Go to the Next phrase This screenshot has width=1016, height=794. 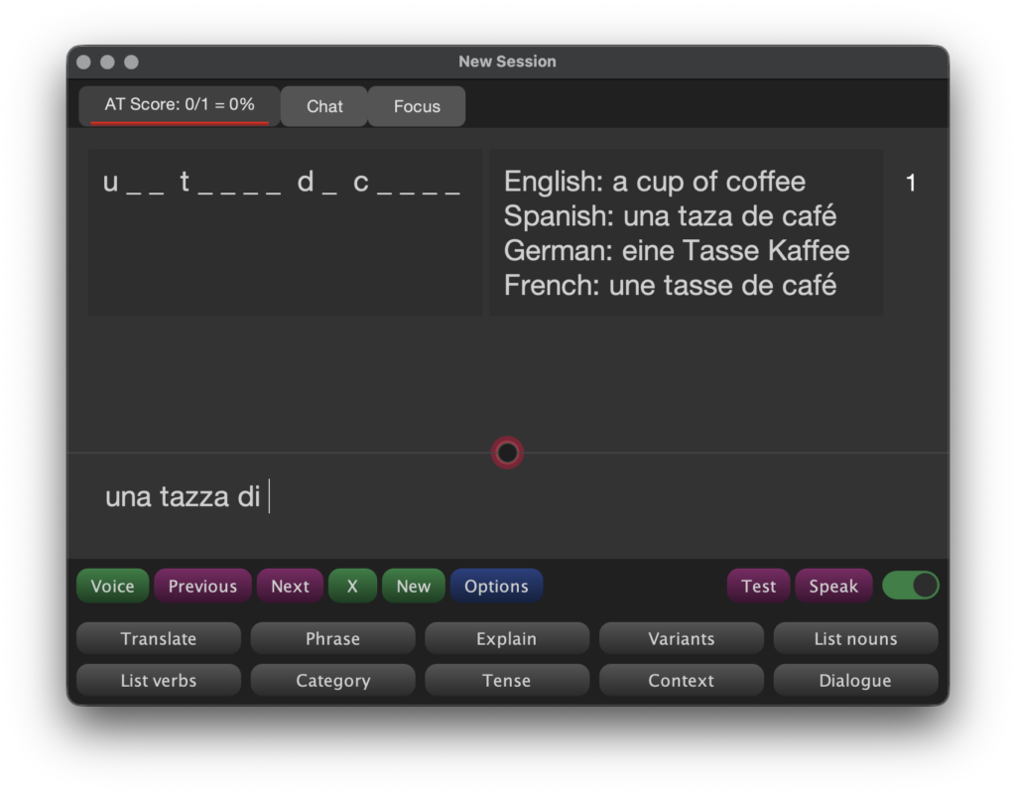point(290,586)
